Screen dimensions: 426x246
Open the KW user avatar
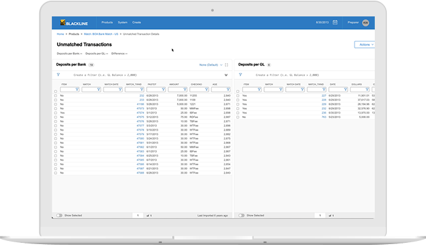(x=365, y=23)
